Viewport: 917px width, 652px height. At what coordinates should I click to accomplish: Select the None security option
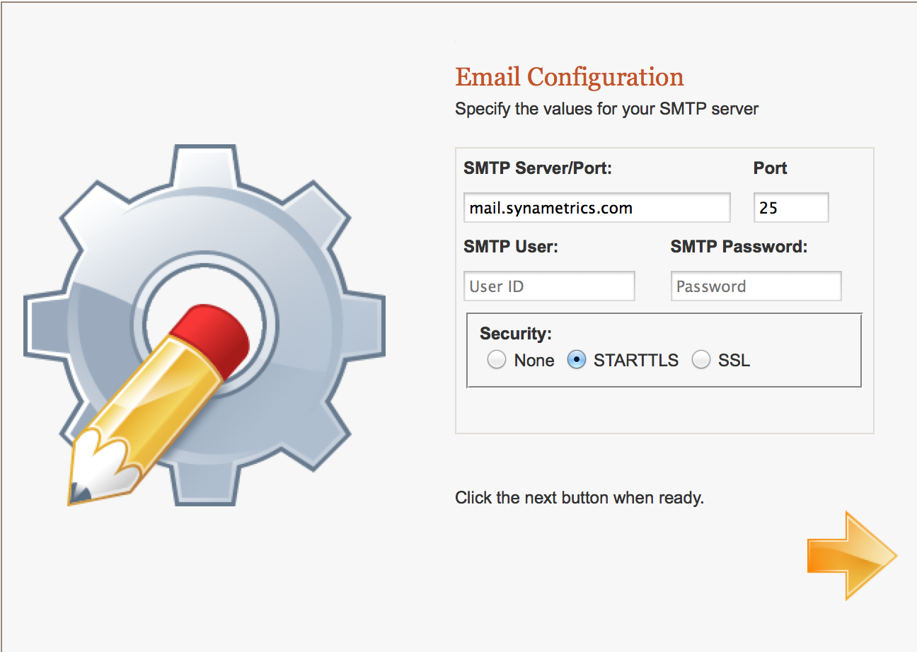[x=497, y=360]
